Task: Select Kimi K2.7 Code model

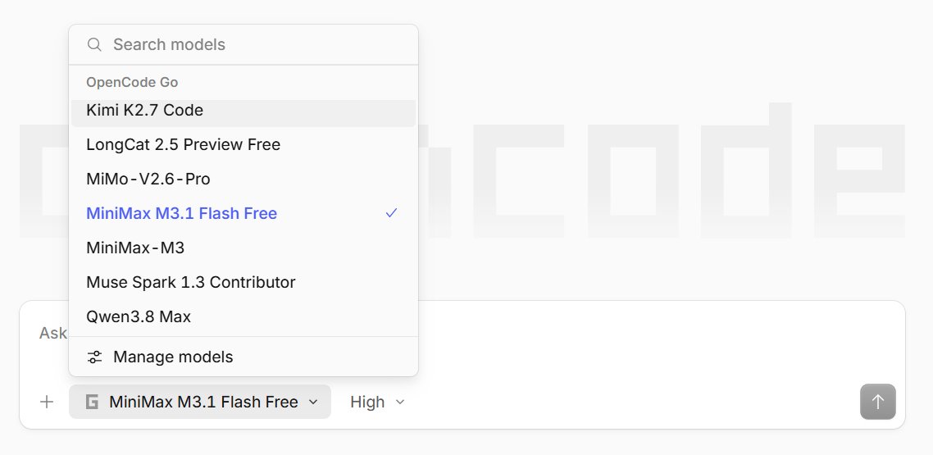Action: [x=243, y=111]
